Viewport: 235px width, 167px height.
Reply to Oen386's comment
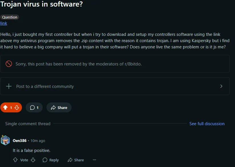51,160
